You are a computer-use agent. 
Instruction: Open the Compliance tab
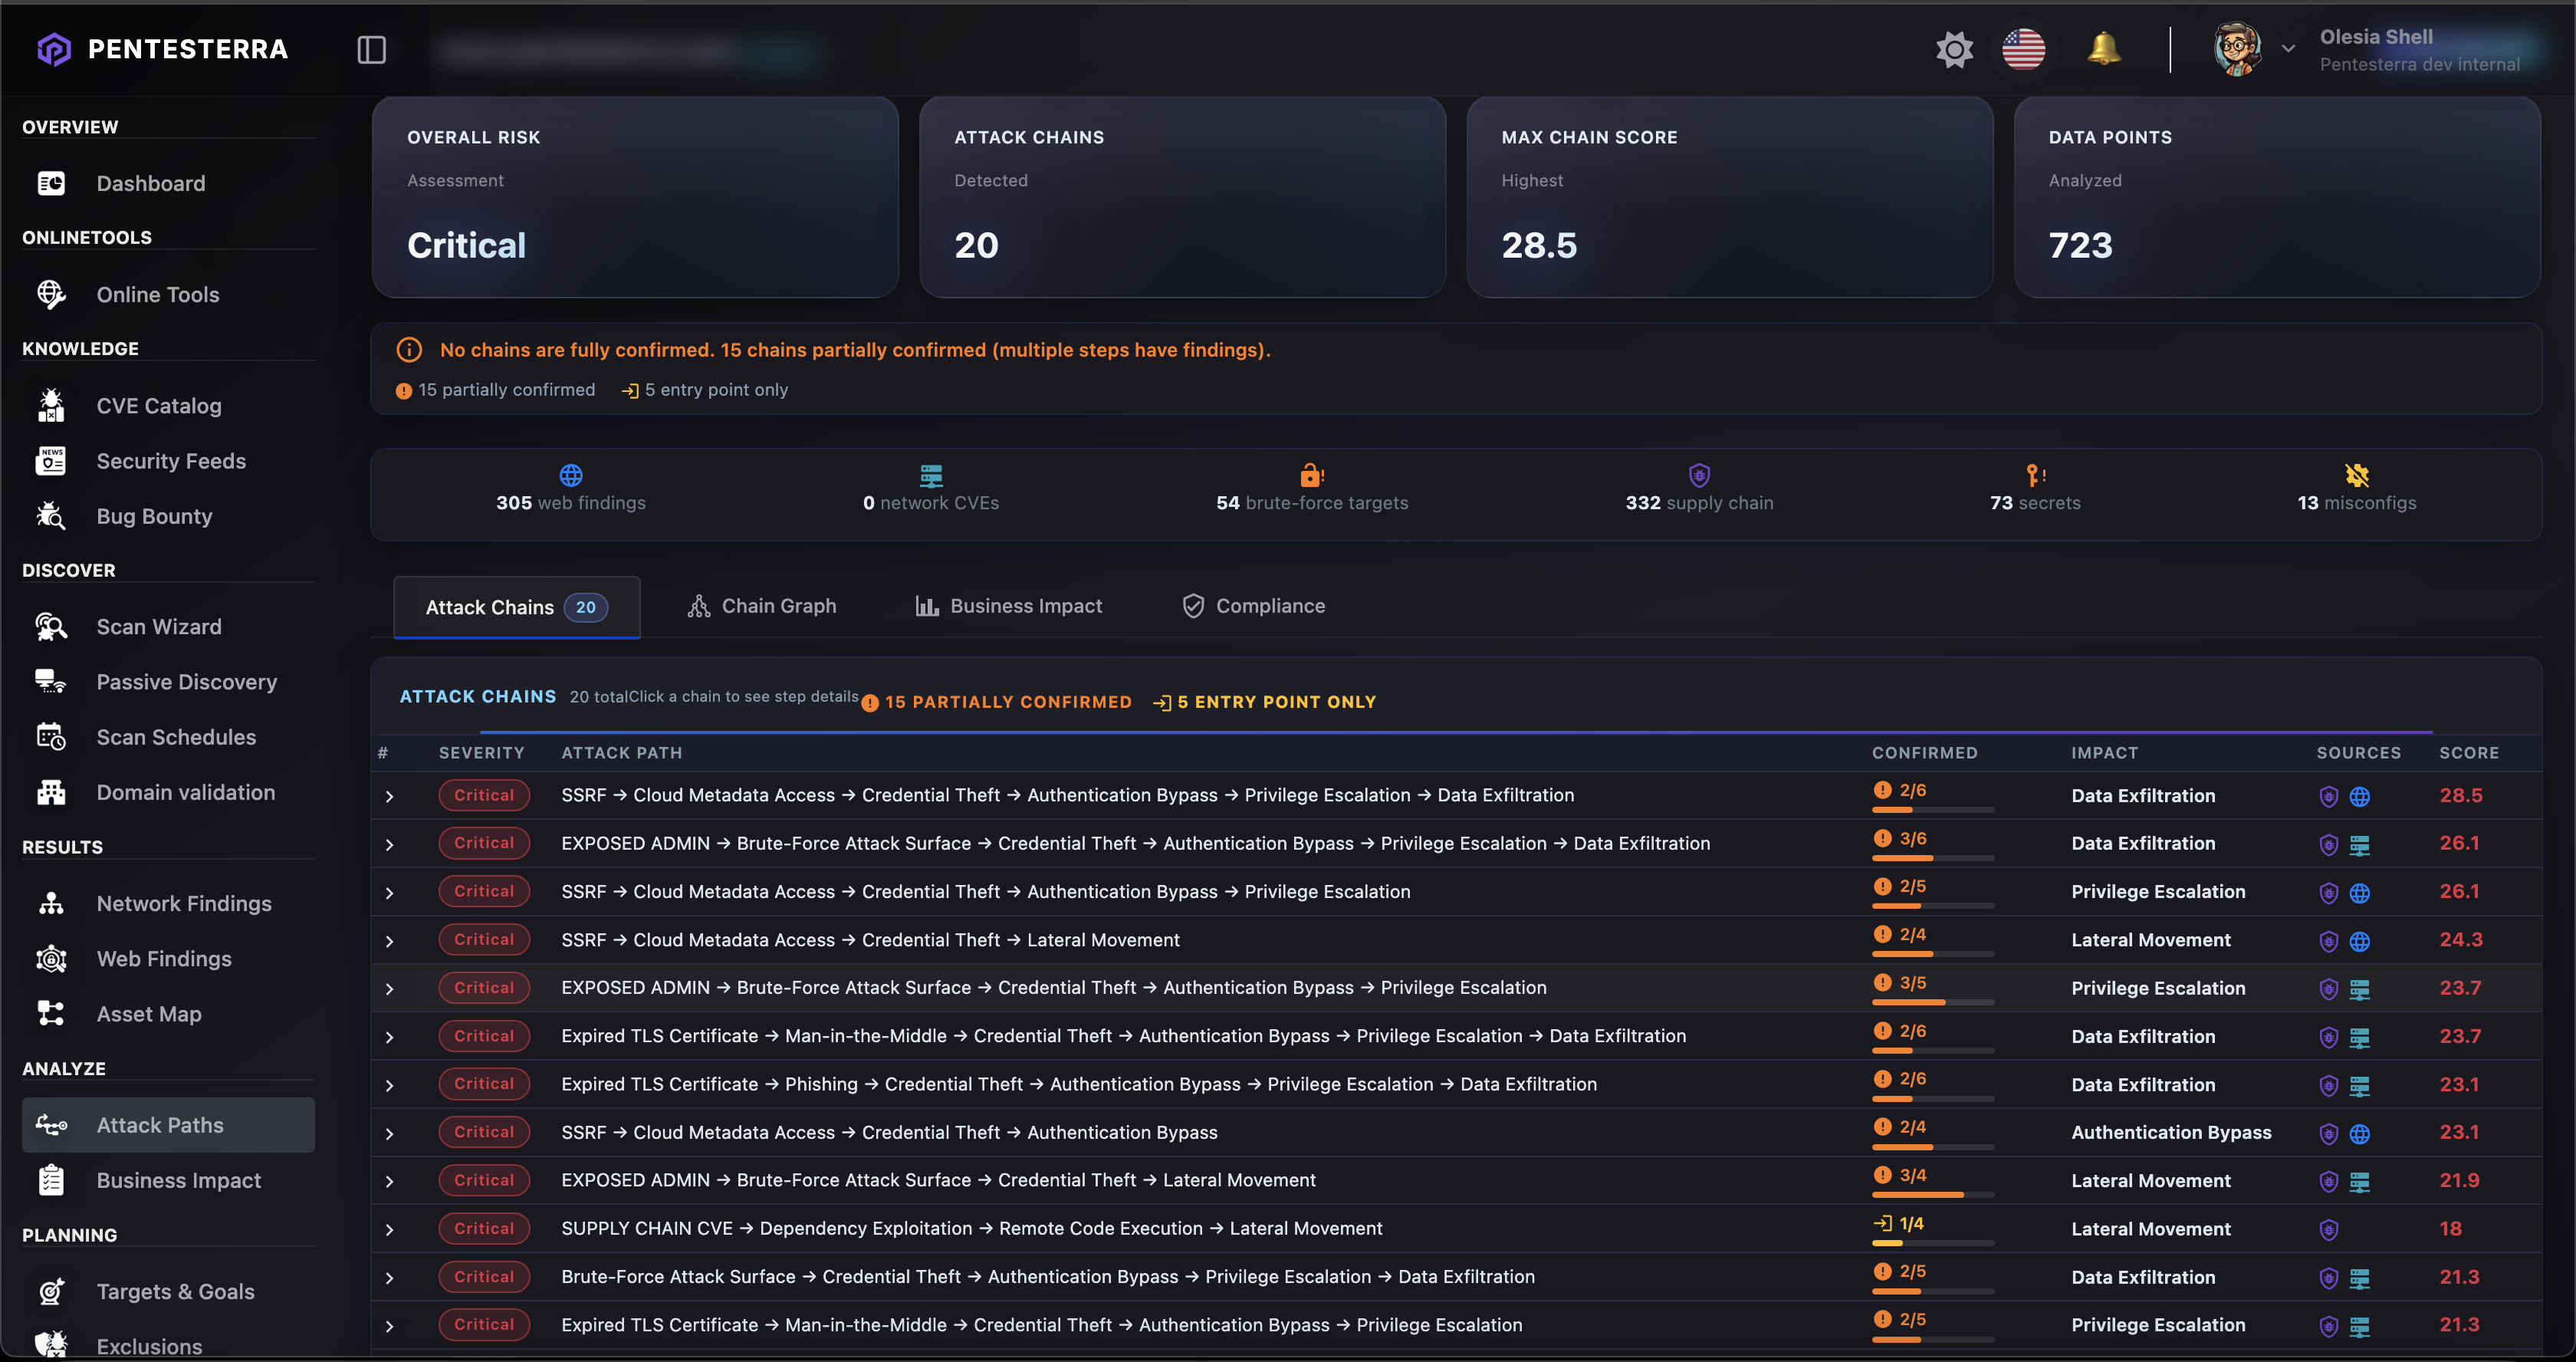(x=1253, y=606)
